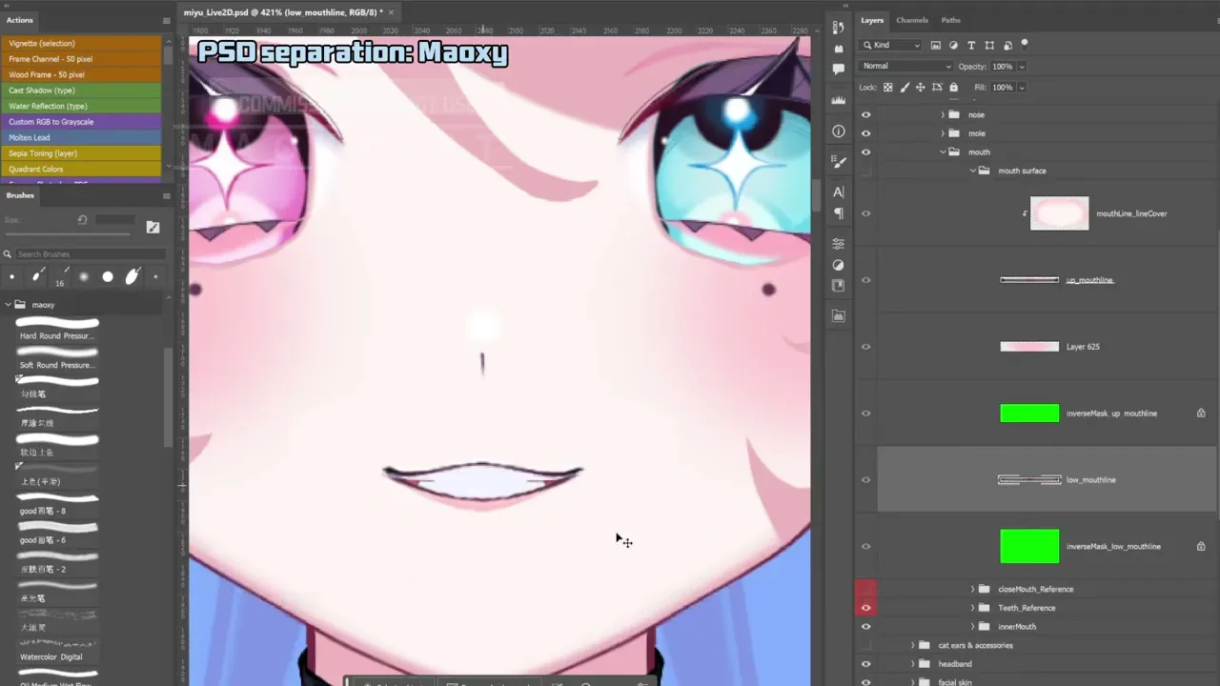The image size is (1220, 686).
Task: Switch to the Channels tab
Action: pyautogui.click(x=912, y=20)
